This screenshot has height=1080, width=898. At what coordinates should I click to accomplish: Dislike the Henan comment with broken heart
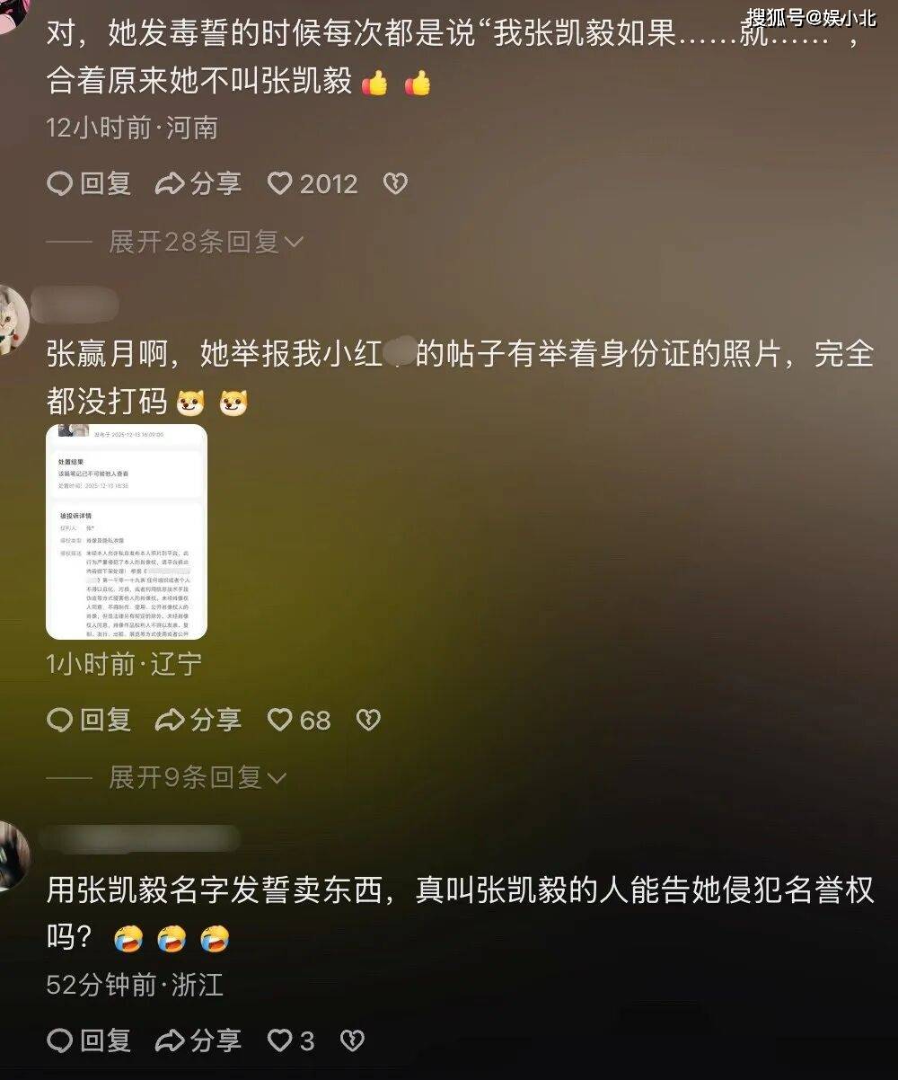[395, 183]
